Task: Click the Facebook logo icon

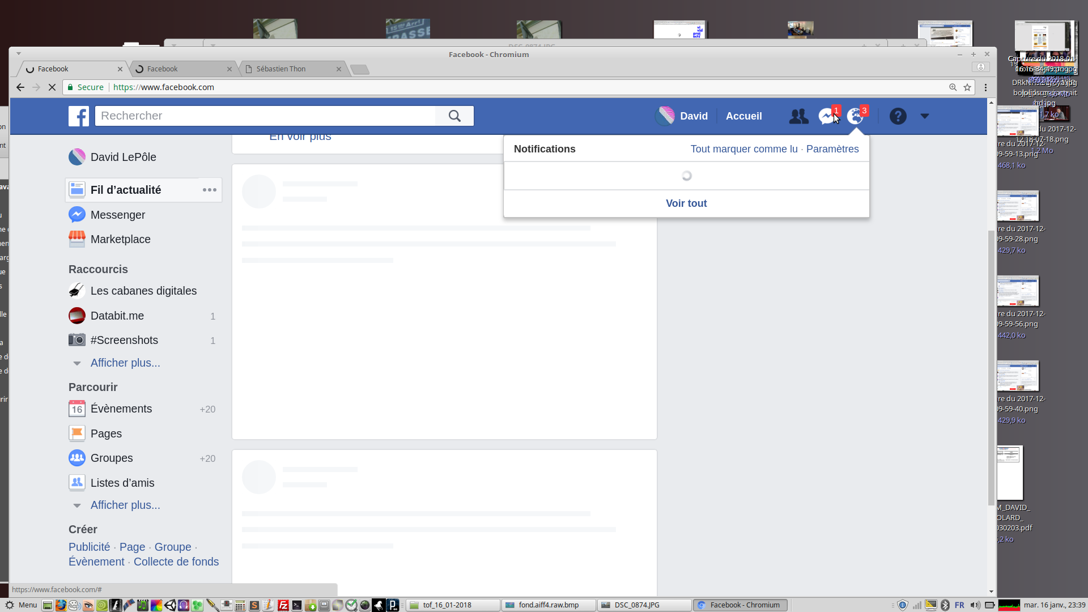Action: click(x=79, y=116)
